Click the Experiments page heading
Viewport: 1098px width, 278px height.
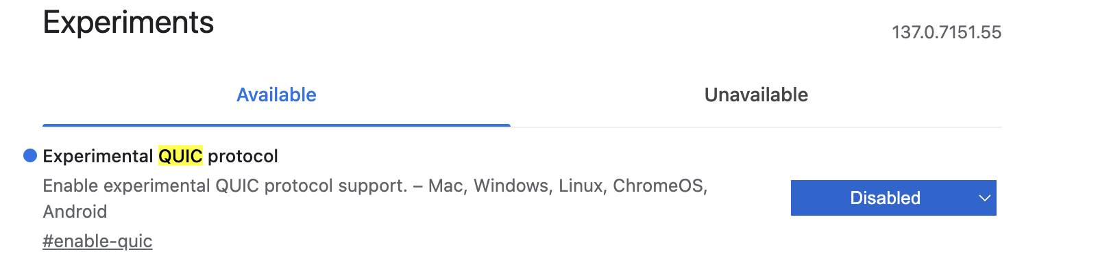click(128, 23)
